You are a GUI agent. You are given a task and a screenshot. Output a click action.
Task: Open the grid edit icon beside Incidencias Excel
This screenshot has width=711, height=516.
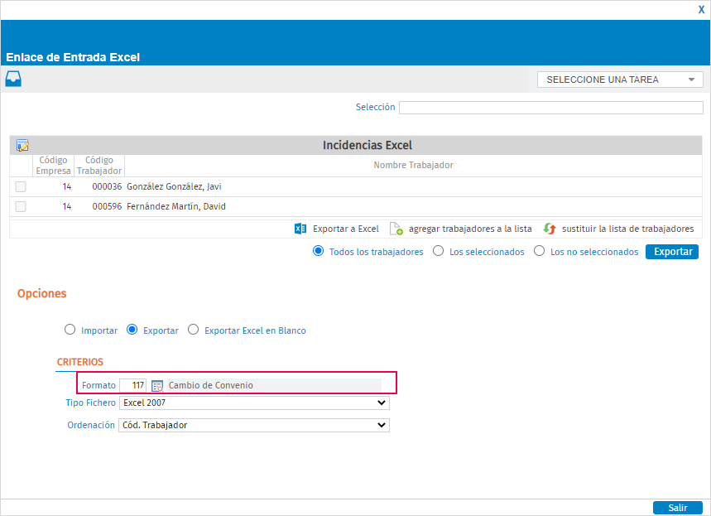coord(22,145)
